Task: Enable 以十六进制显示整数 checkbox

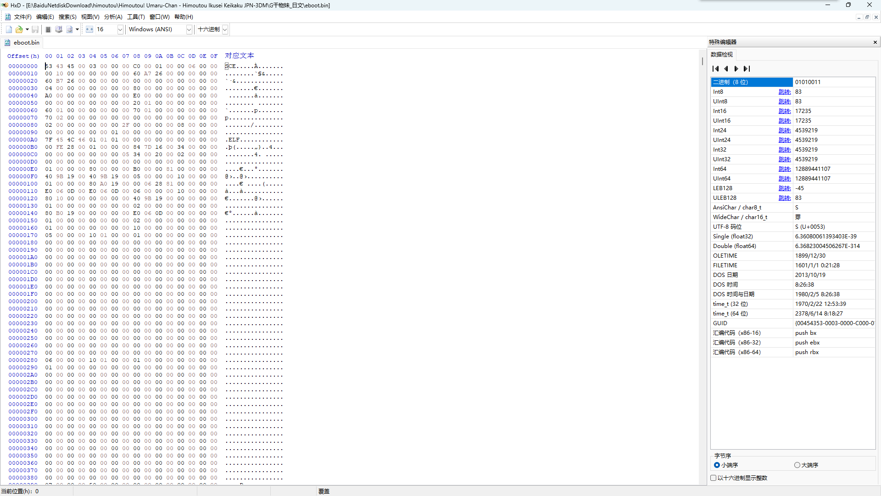Action: (x=713, y=478)
